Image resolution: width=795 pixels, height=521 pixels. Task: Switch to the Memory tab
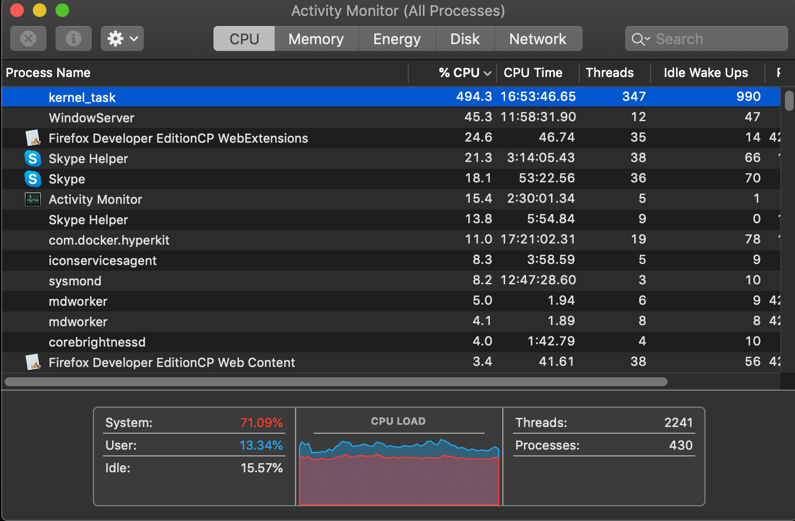pyautogui.click(x=316, y=39)
